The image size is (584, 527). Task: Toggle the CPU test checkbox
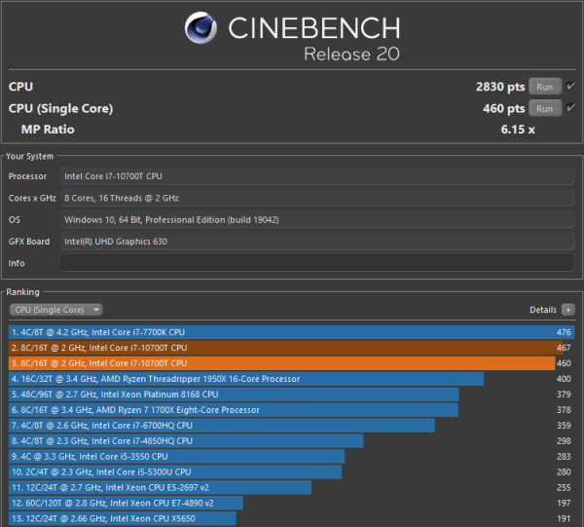click(570, 86)
